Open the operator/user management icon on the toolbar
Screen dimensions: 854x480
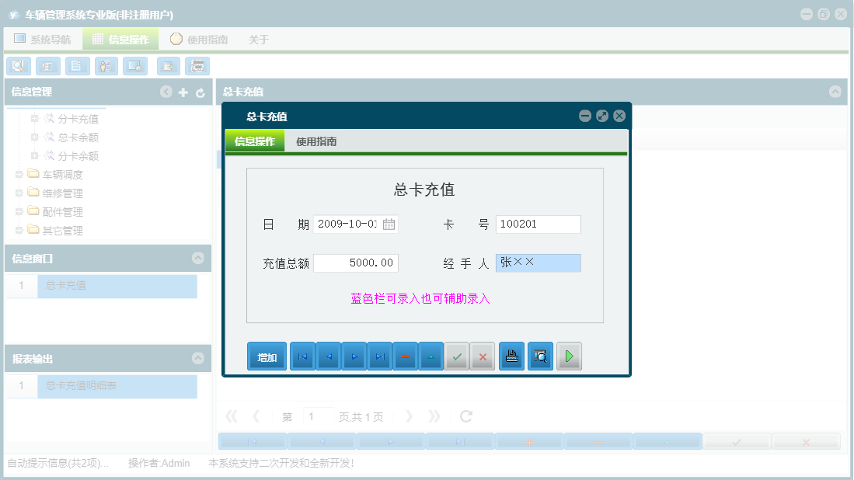pos(106,66)
